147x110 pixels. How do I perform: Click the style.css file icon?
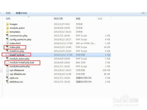tap(7, 78)
